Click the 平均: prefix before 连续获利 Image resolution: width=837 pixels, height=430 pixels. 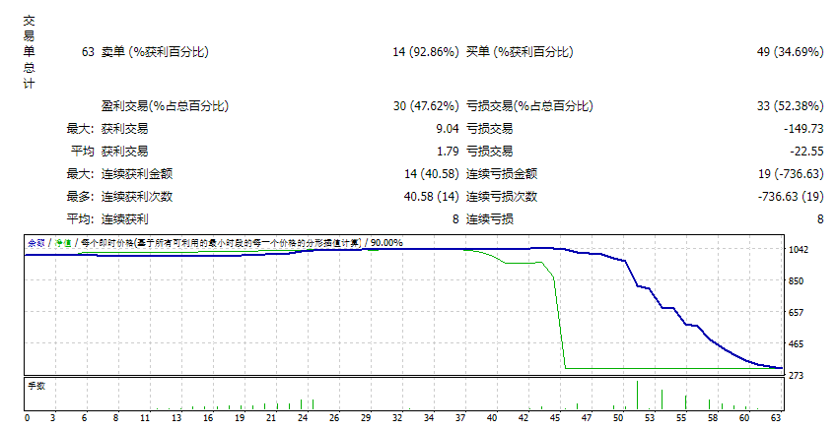coord(81,219)
